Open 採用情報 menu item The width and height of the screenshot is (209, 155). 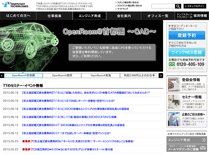(192, 16)
